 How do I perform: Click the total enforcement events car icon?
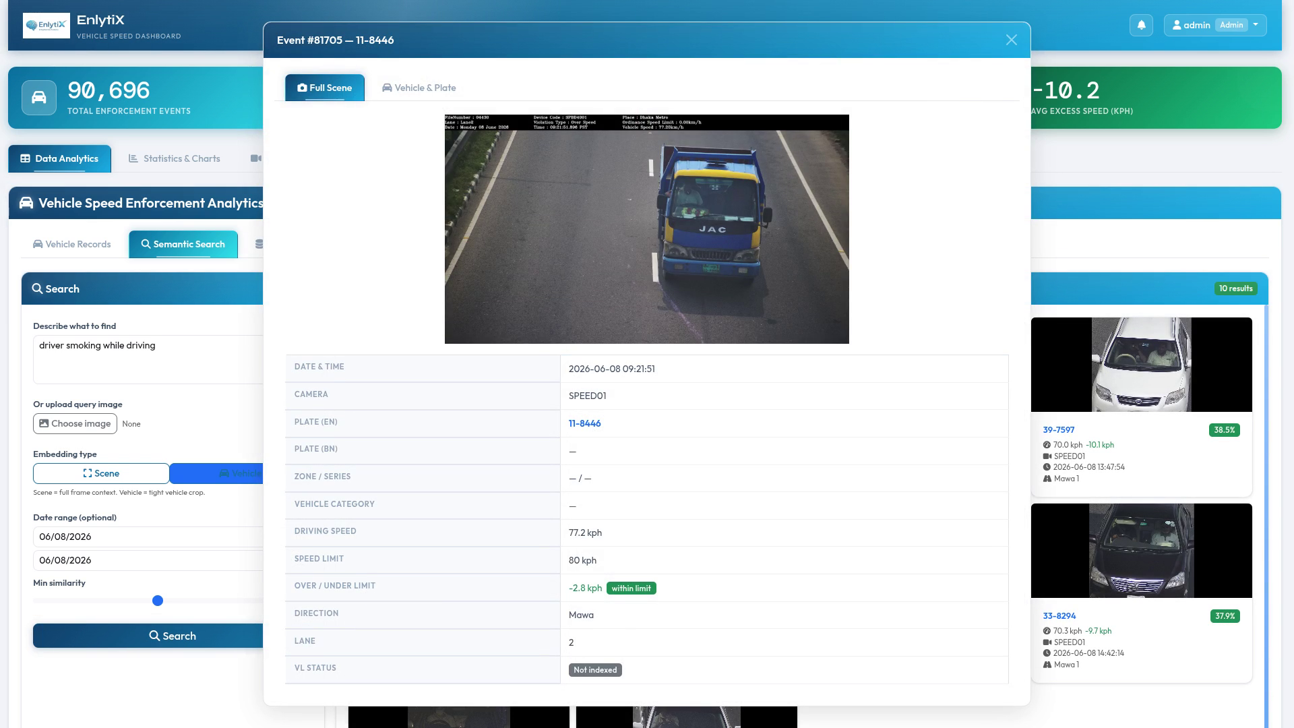(39, 98)
